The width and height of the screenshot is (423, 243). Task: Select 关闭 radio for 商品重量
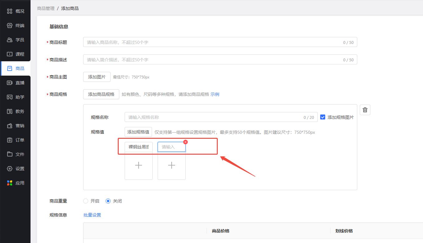[108, 201]
